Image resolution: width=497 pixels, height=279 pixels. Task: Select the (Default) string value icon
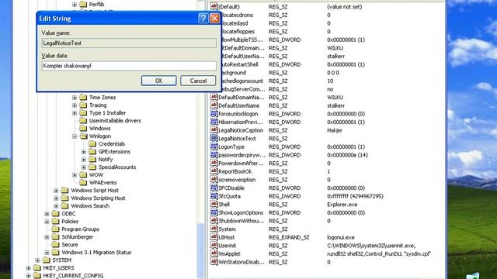click(214, 6)
